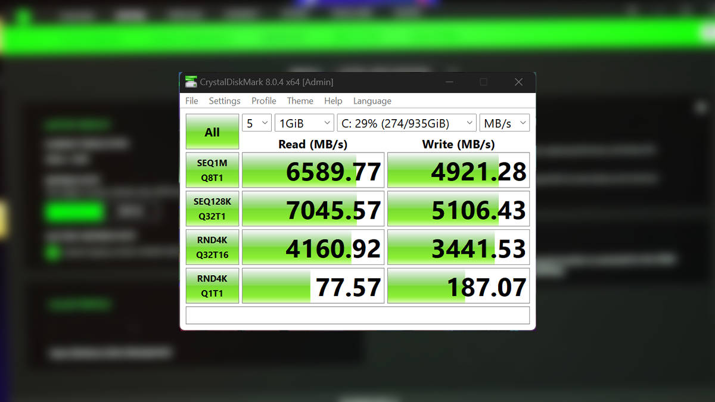Click the Write (MB/s) column header

(458, 144)
